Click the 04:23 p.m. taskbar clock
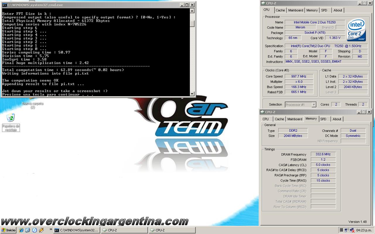Image resolution: width=375 pixels, height=234 pixels. (364, 230)
